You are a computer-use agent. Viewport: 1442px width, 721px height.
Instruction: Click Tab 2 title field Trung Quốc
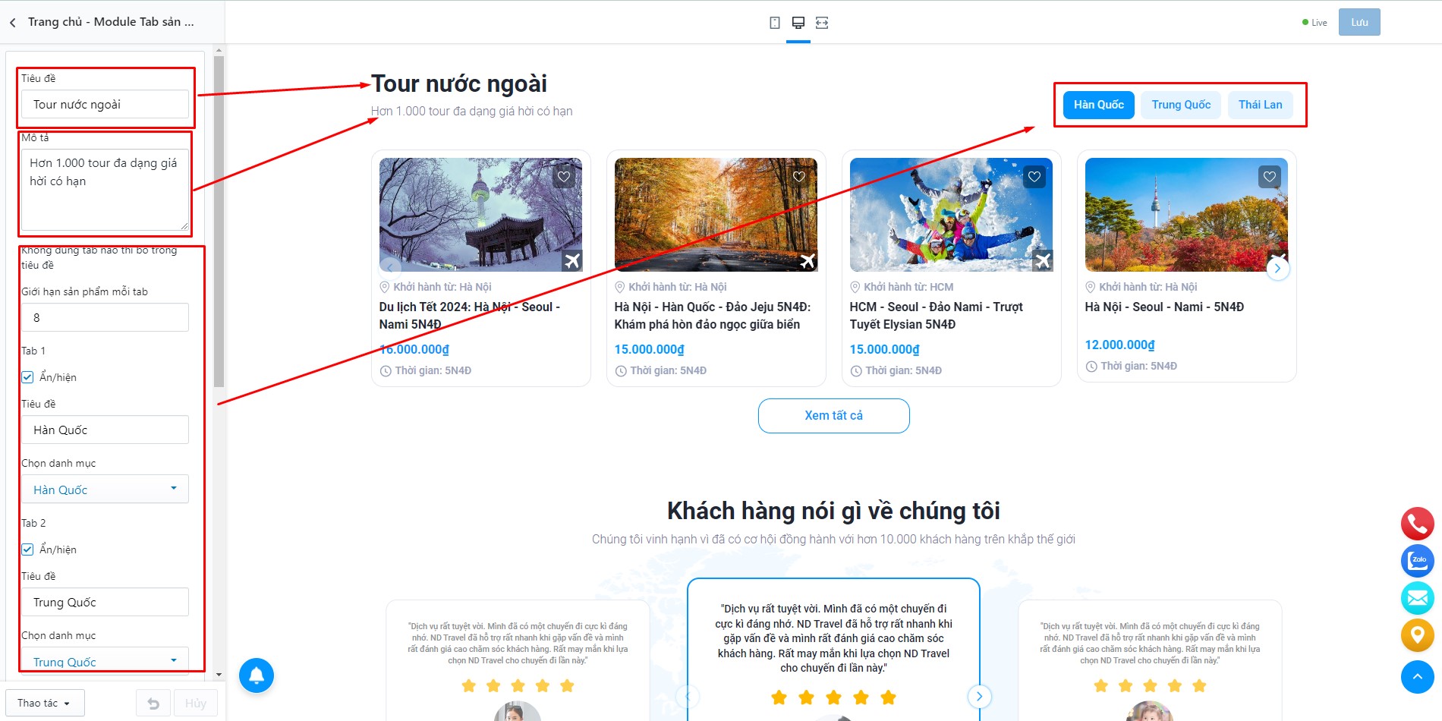[105, 602]
